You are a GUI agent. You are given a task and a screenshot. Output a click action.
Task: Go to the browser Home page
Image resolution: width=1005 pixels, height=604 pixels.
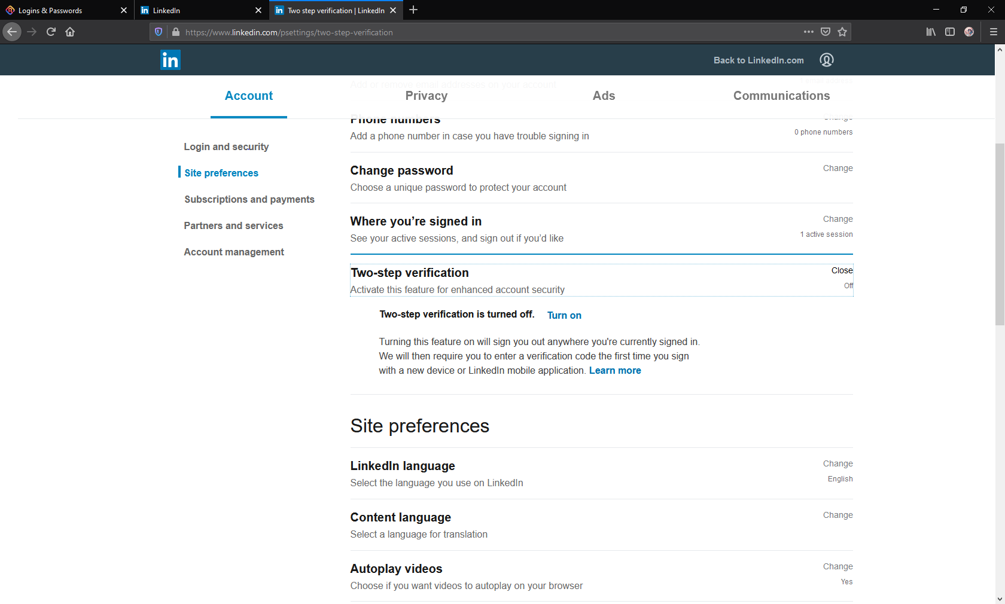pyautogui.click(x=70, y=32)
